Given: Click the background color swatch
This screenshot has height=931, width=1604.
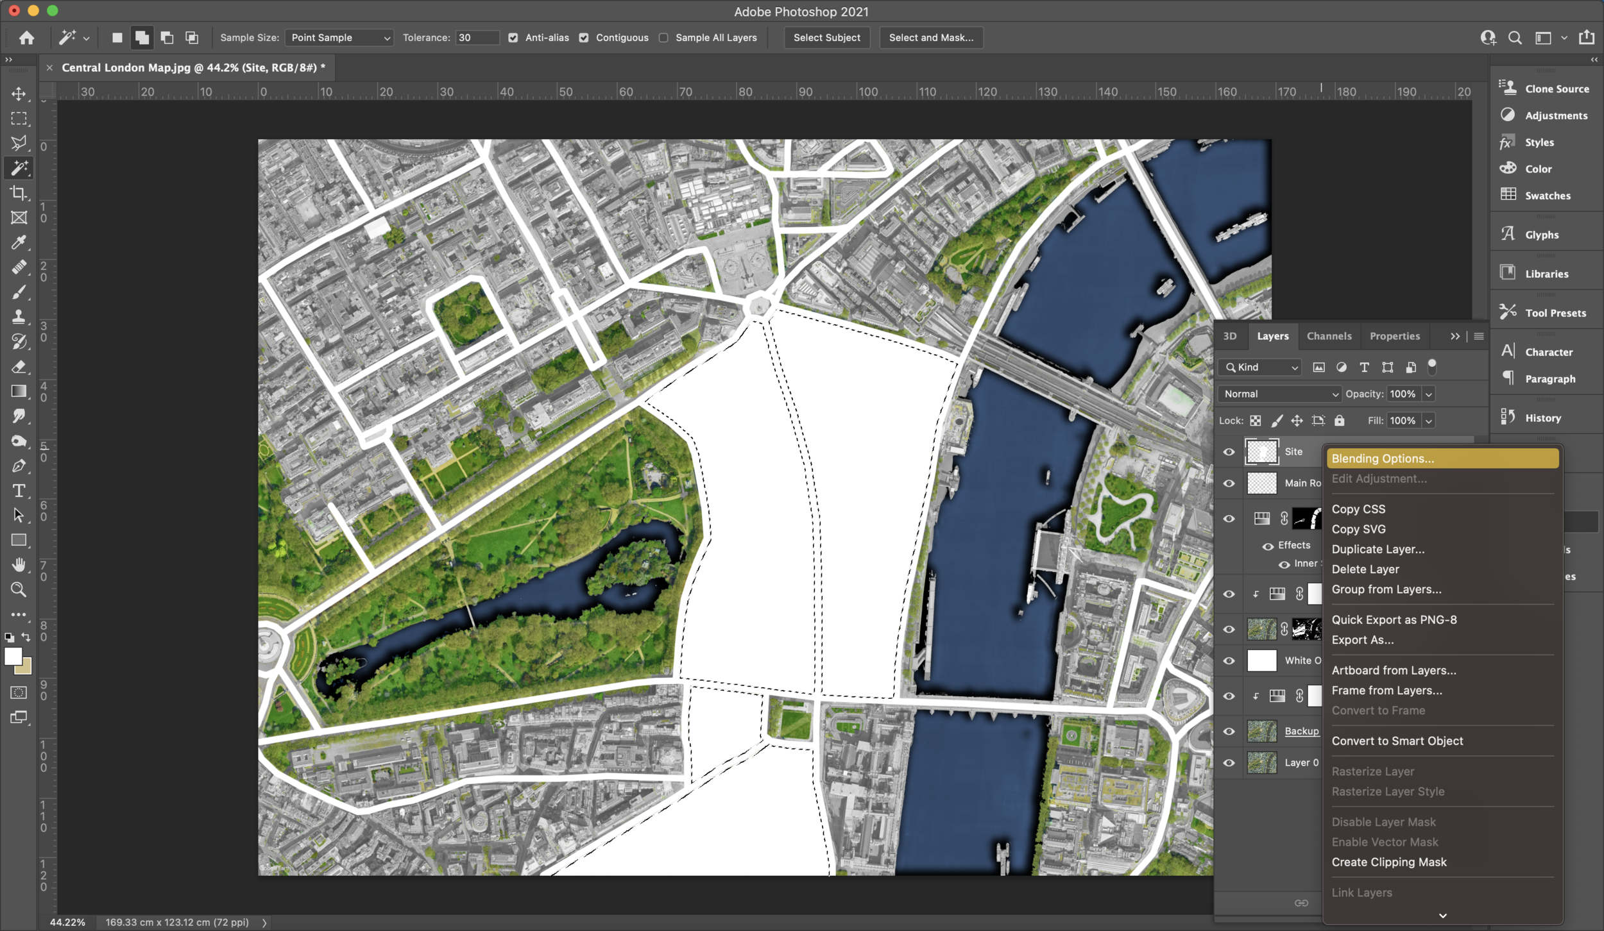Looking at the screenshot, I should pos(26,668).
